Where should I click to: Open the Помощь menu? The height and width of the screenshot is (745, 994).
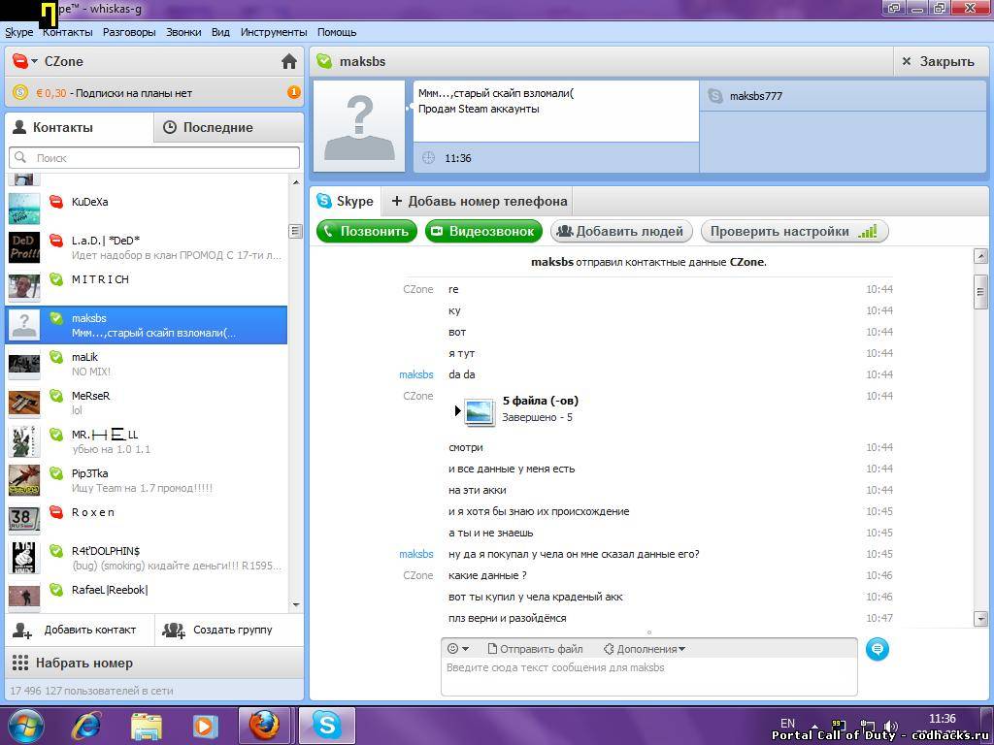click(x=337, y=32)
